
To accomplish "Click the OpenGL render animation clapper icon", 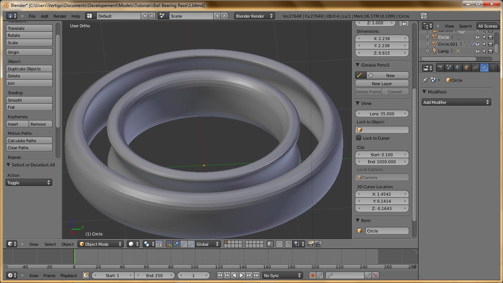I will (x=318, y=244).
